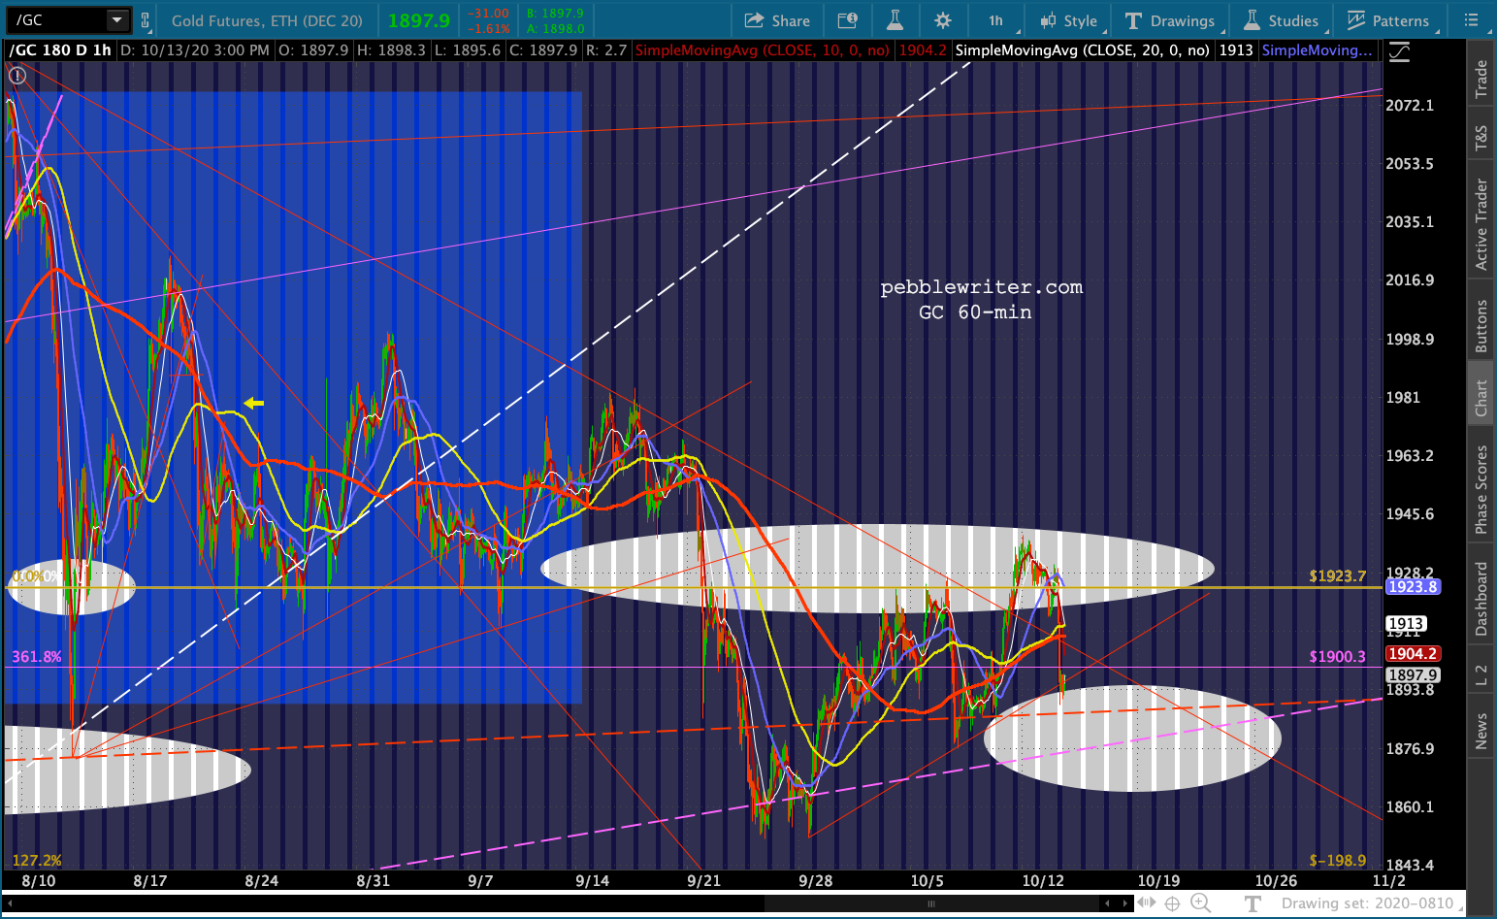Open the Dashboard side tab

[x=1481, y=599]
